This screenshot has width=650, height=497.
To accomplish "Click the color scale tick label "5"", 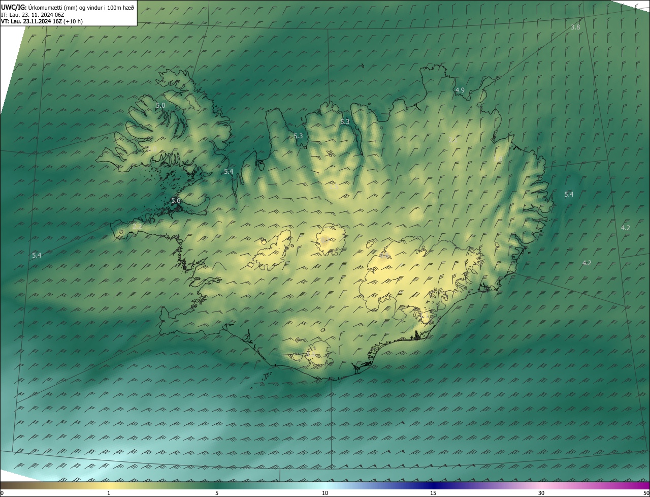I will pos(217,493).
